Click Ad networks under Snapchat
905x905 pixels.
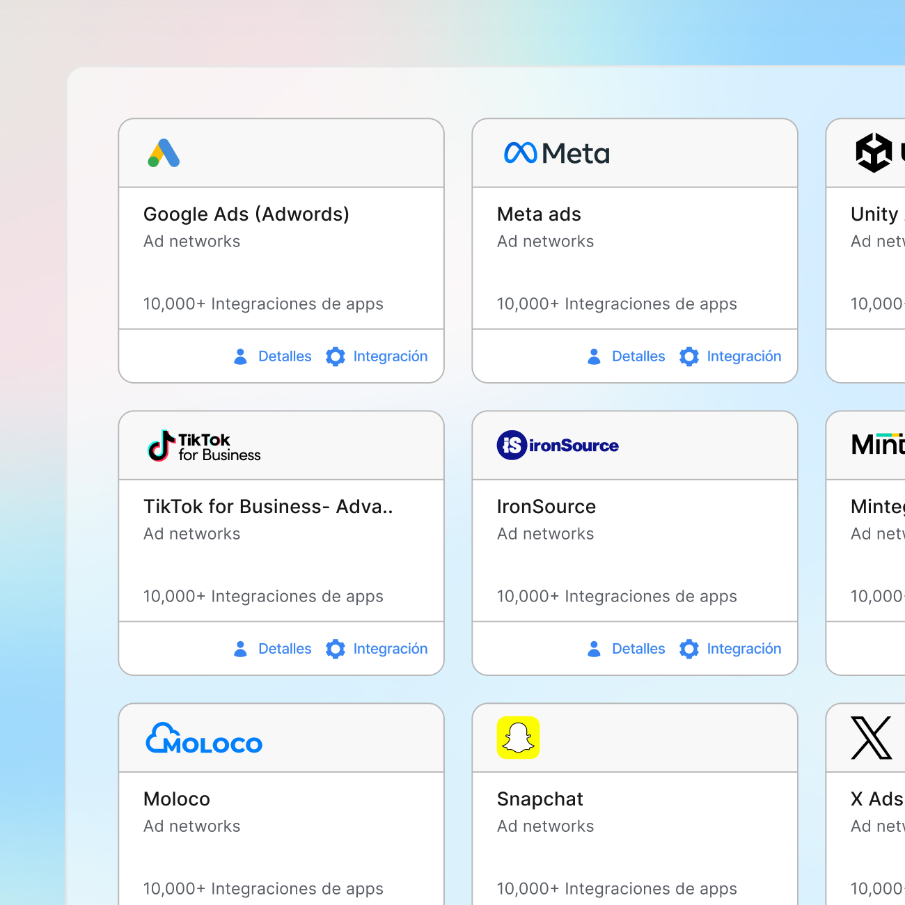coord(546,826)
